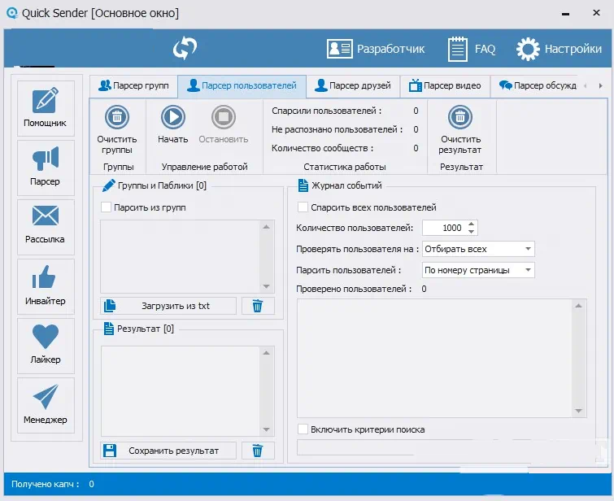Click the Получено капч status text
The height and width of the screenshot is (501, 614).
click(x=45, y=484)
